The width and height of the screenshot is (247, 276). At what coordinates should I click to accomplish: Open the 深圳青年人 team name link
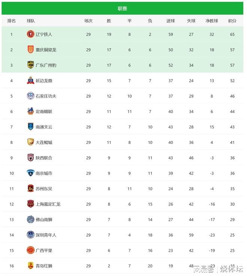click(46, 235)
